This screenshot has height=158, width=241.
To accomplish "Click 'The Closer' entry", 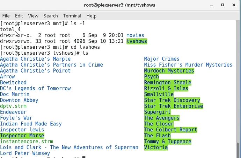I will pyautogui.click(x=159, y=124).
